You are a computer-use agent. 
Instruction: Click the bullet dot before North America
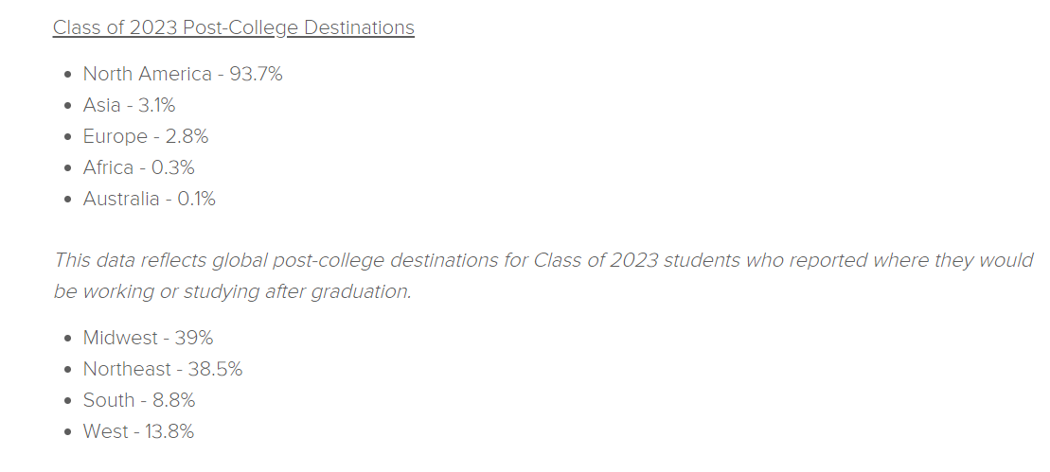coord(67,74)
